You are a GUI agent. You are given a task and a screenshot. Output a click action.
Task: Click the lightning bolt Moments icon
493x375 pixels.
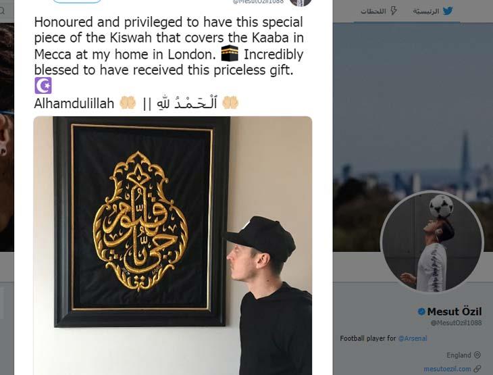[x=394, y=11]
